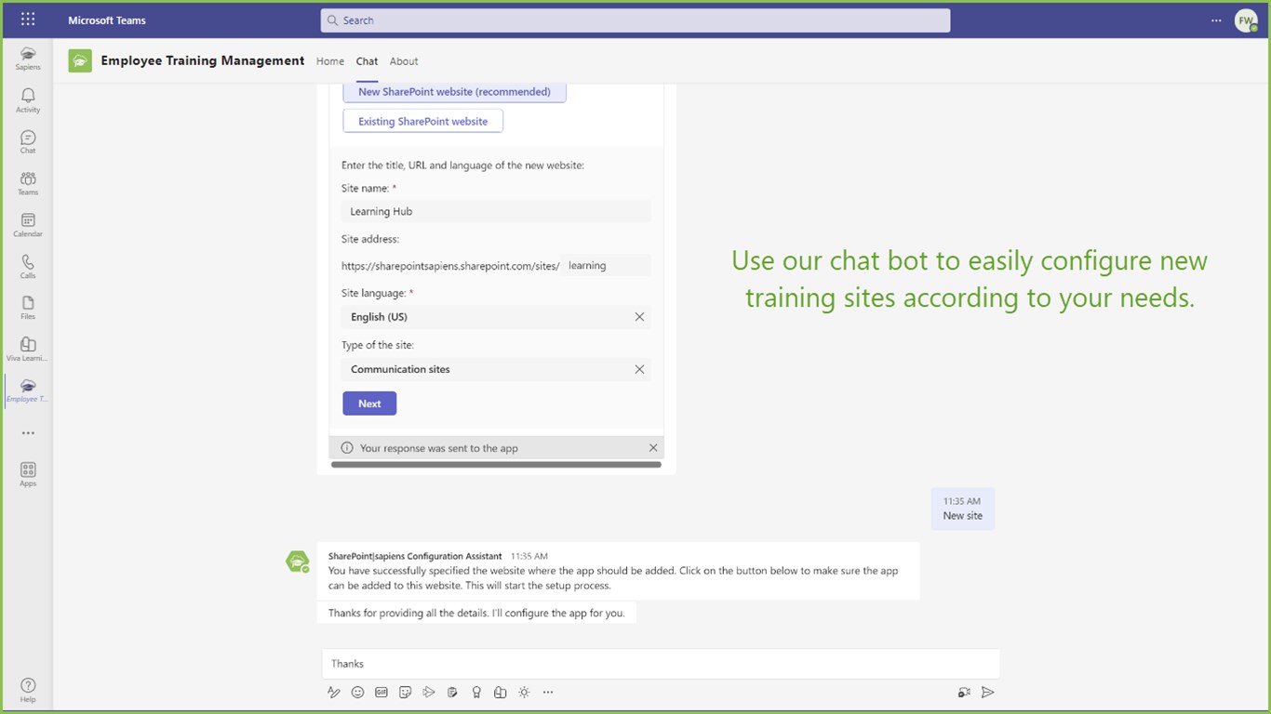
Task: Choose New SharePoint website (recommended)
Action: [454, 91]
